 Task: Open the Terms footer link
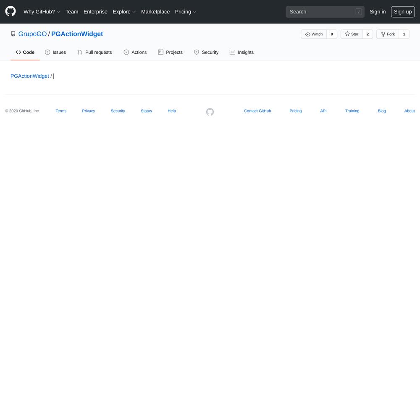[x=61, y=111]
